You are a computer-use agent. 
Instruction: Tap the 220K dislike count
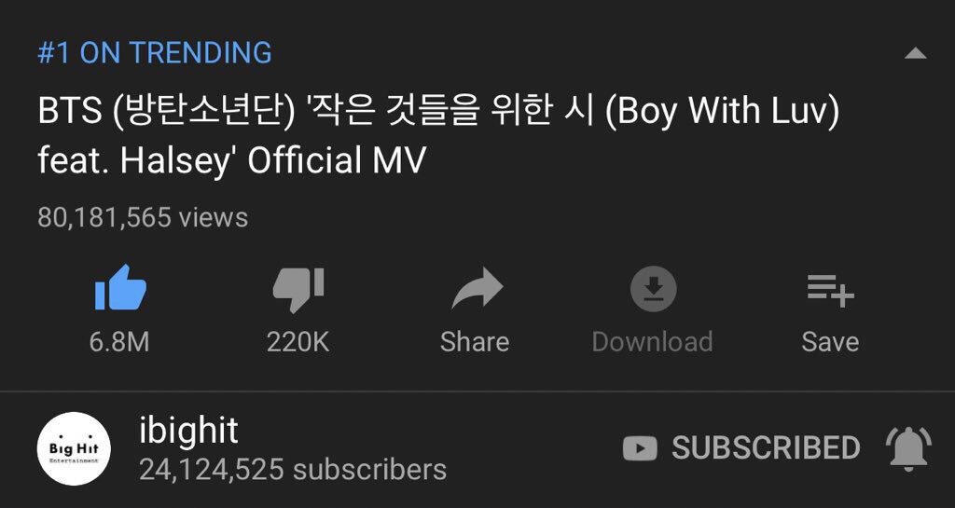pos(298,342)
